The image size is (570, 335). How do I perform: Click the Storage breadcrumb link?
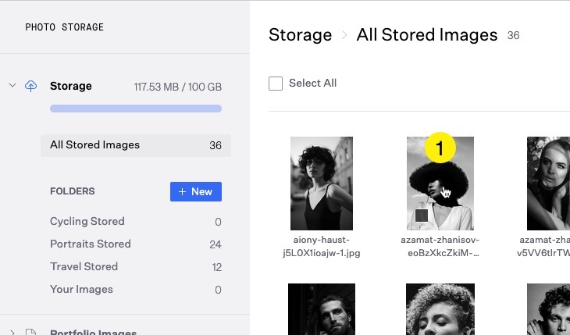point(300,35)
